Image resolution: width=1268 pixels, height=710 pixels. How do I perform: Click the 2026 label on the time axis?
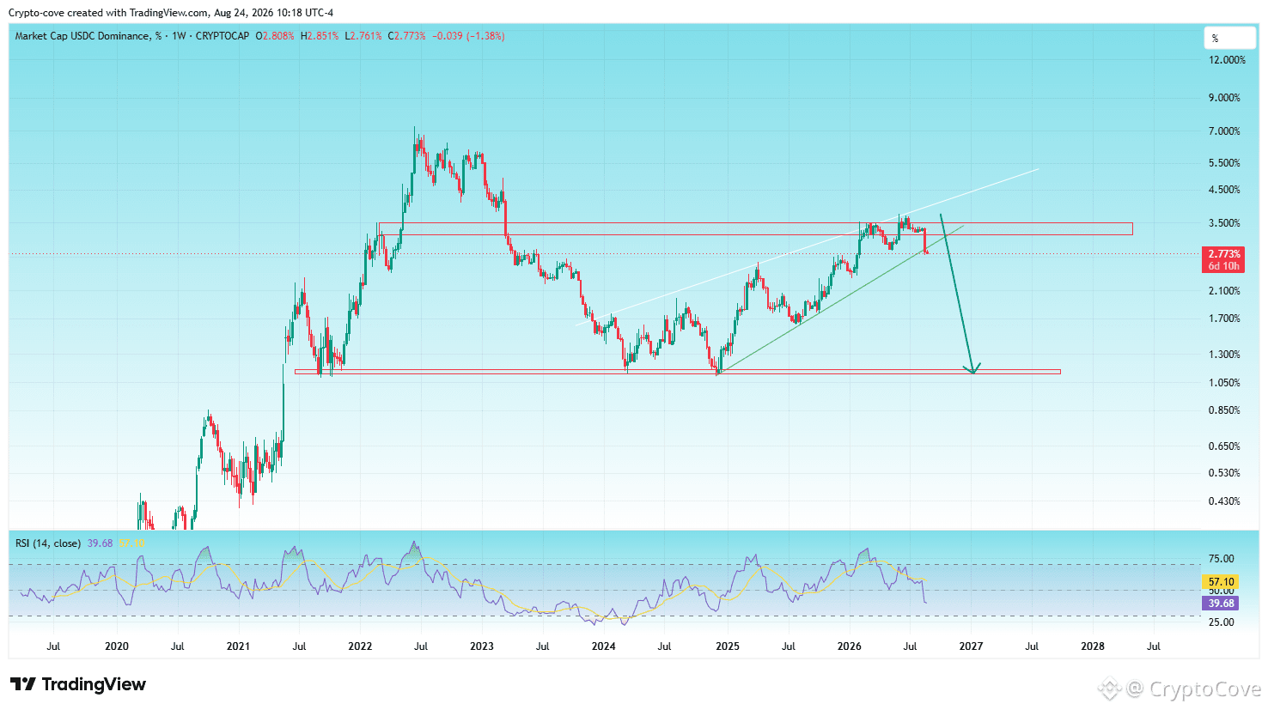pos(849,646)
